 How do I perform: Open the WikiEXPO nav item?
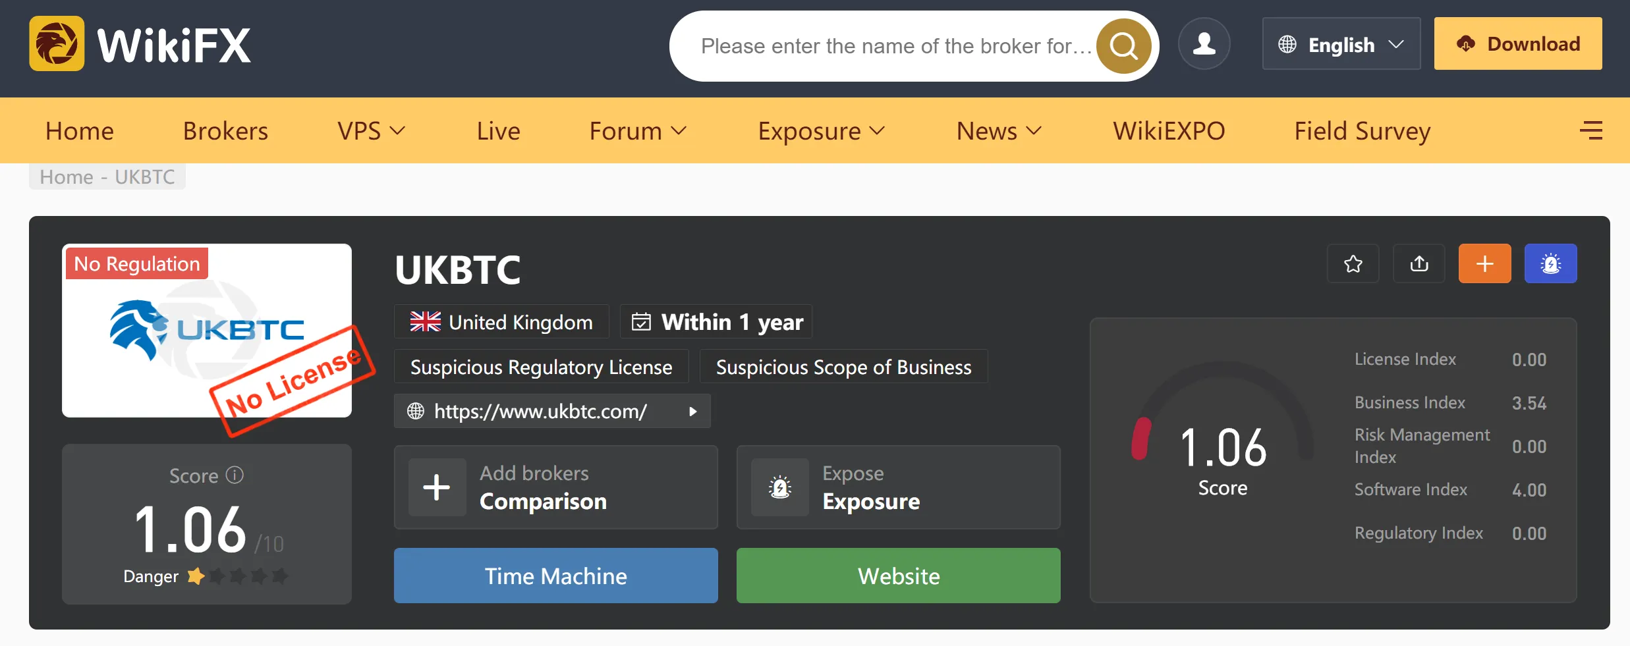point(1169,131)
